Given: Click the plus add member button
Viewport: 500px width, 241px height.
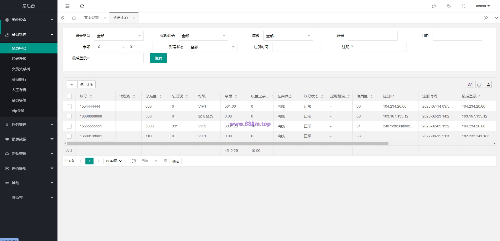Looking at the screenshot, I should coord(72,85).
